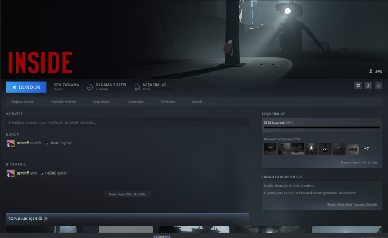
Task: Click semihff avatar under 8 TEMMUZ
Action: [x=11, y=173]
